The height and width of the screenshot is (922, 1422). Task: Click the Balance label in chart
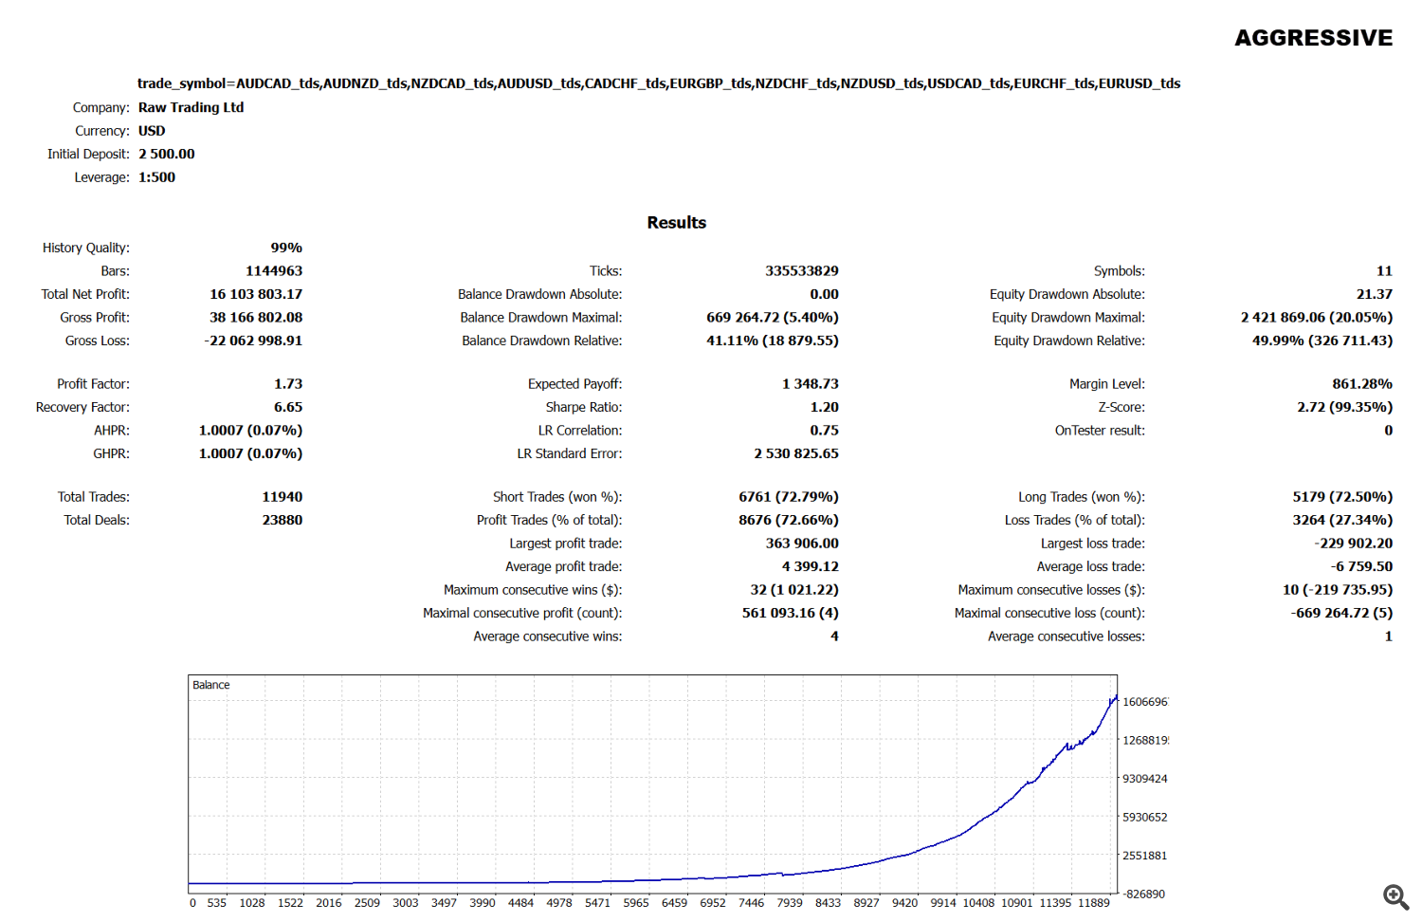pyautogui.click(x=210, y=685)
